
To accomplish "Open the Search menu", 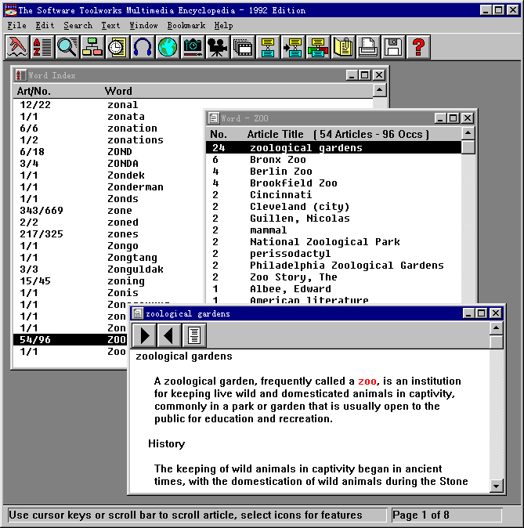I will click(78, 26).
